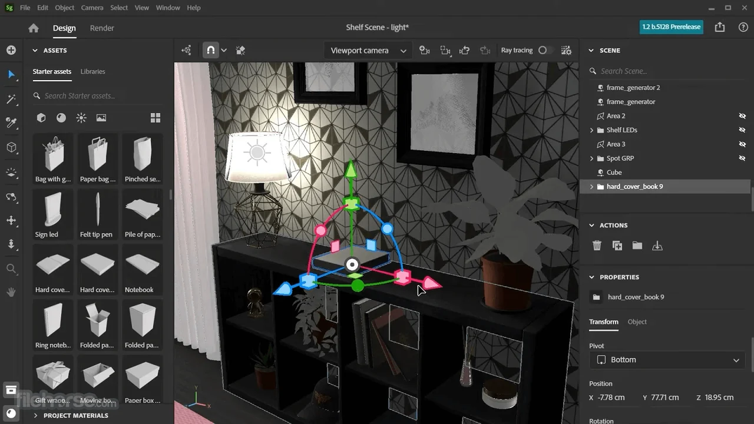This screenshot has width=754, height=424.
Task: Show the hidden Area 2 light
Action: pyautogui.click(x=742, y=116)
